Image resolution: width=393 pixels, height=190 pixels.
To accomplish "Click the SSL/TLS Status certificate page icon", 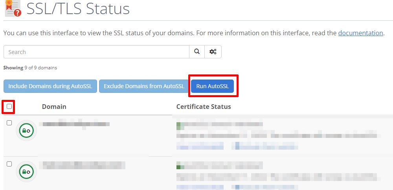I will click(x=12, y=8).
